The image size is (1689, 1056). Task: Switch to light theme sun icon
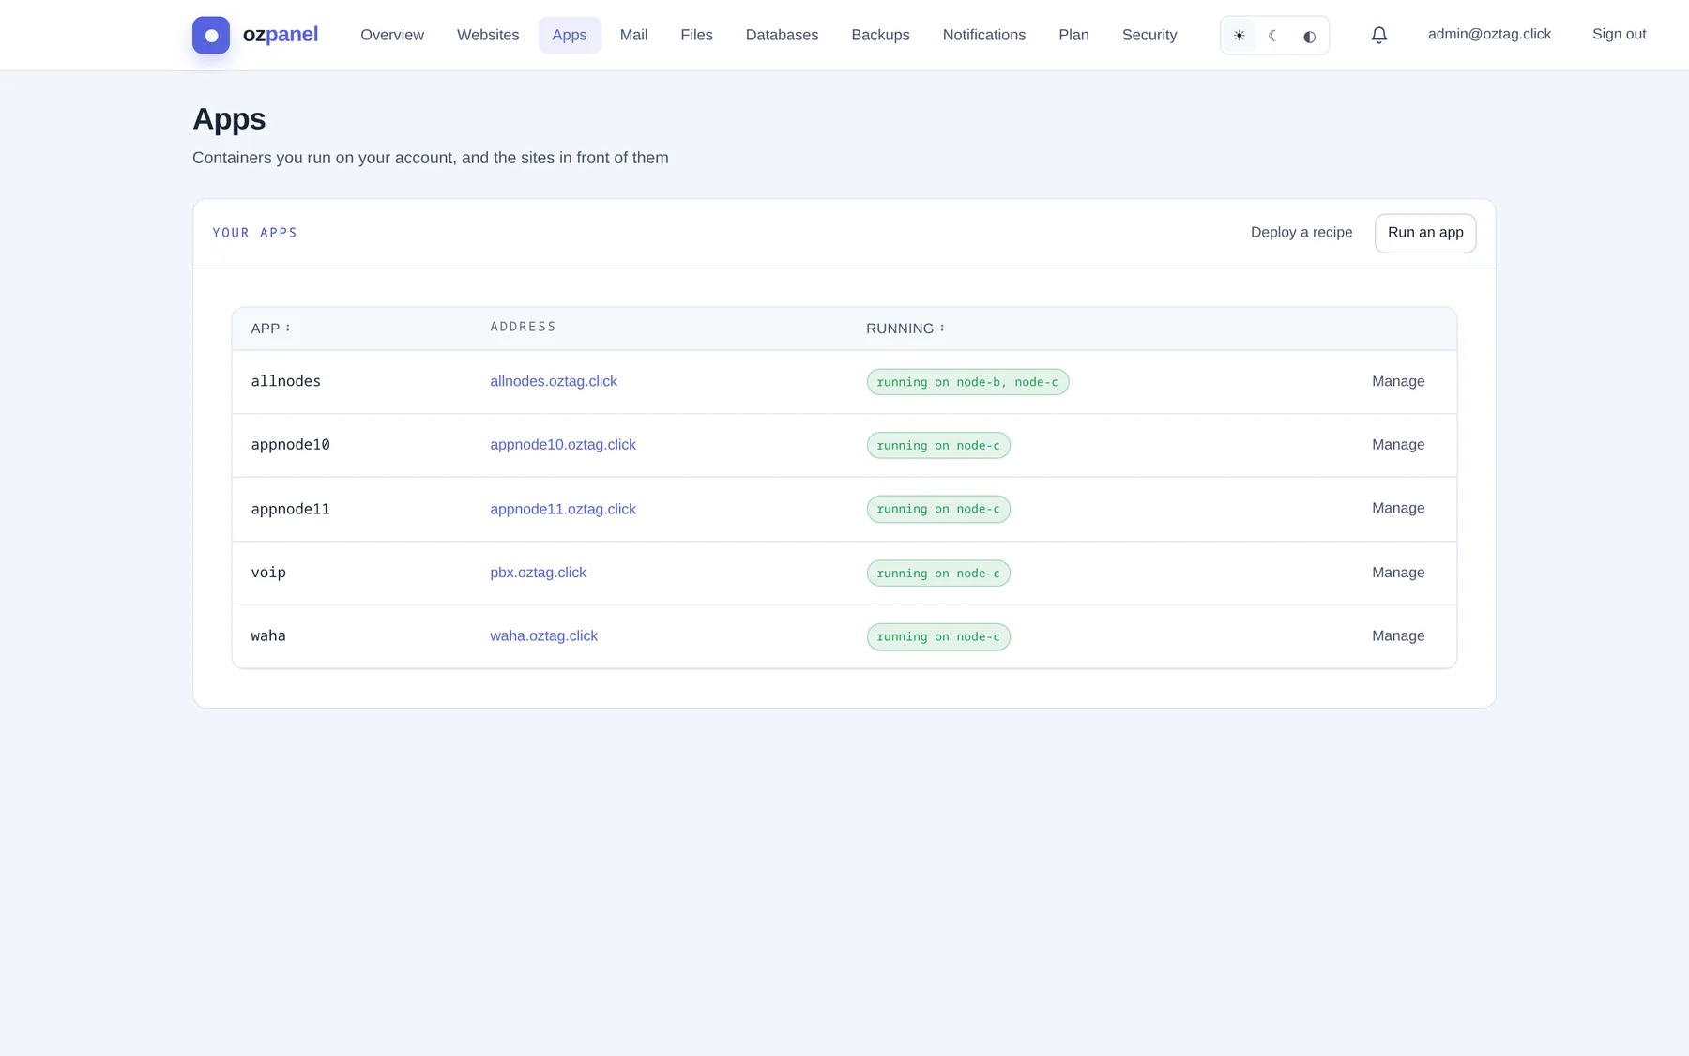tap(1239, 36)
